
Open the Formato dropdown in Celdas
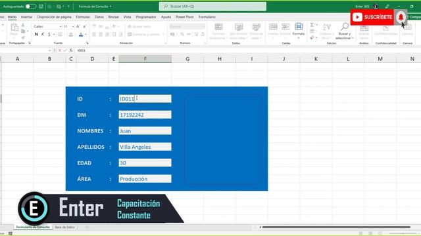click(298, 31)
